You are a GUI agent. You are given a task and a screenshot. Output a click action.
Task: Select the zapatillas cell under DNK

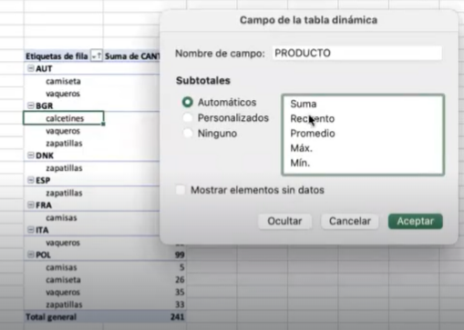tap(64, 168)
